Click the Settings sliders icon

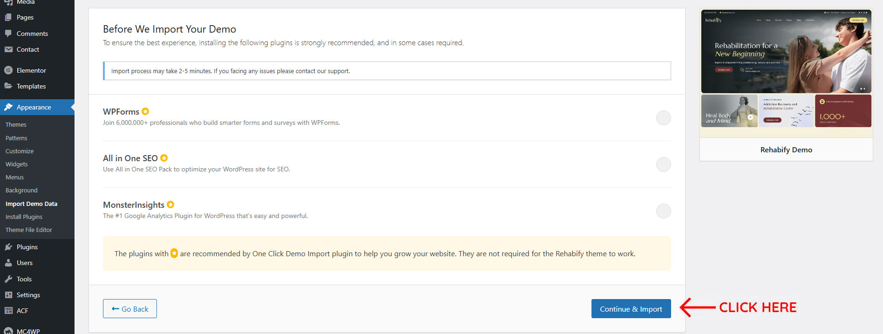(8, 295)
